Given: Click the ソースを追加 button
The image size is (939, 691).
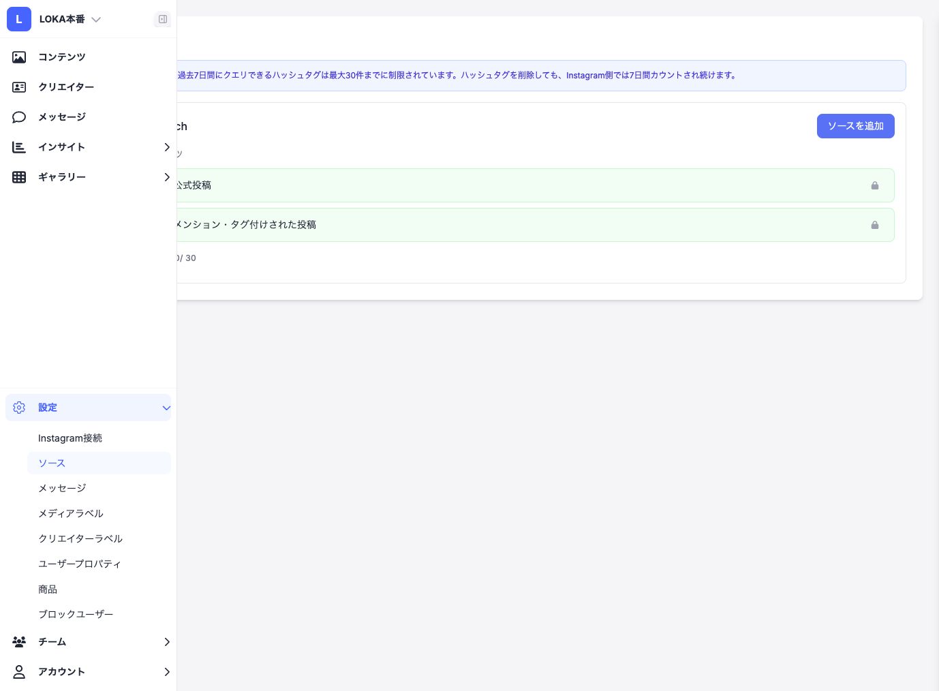Looking at the screenshot, I should coord(856,126).
